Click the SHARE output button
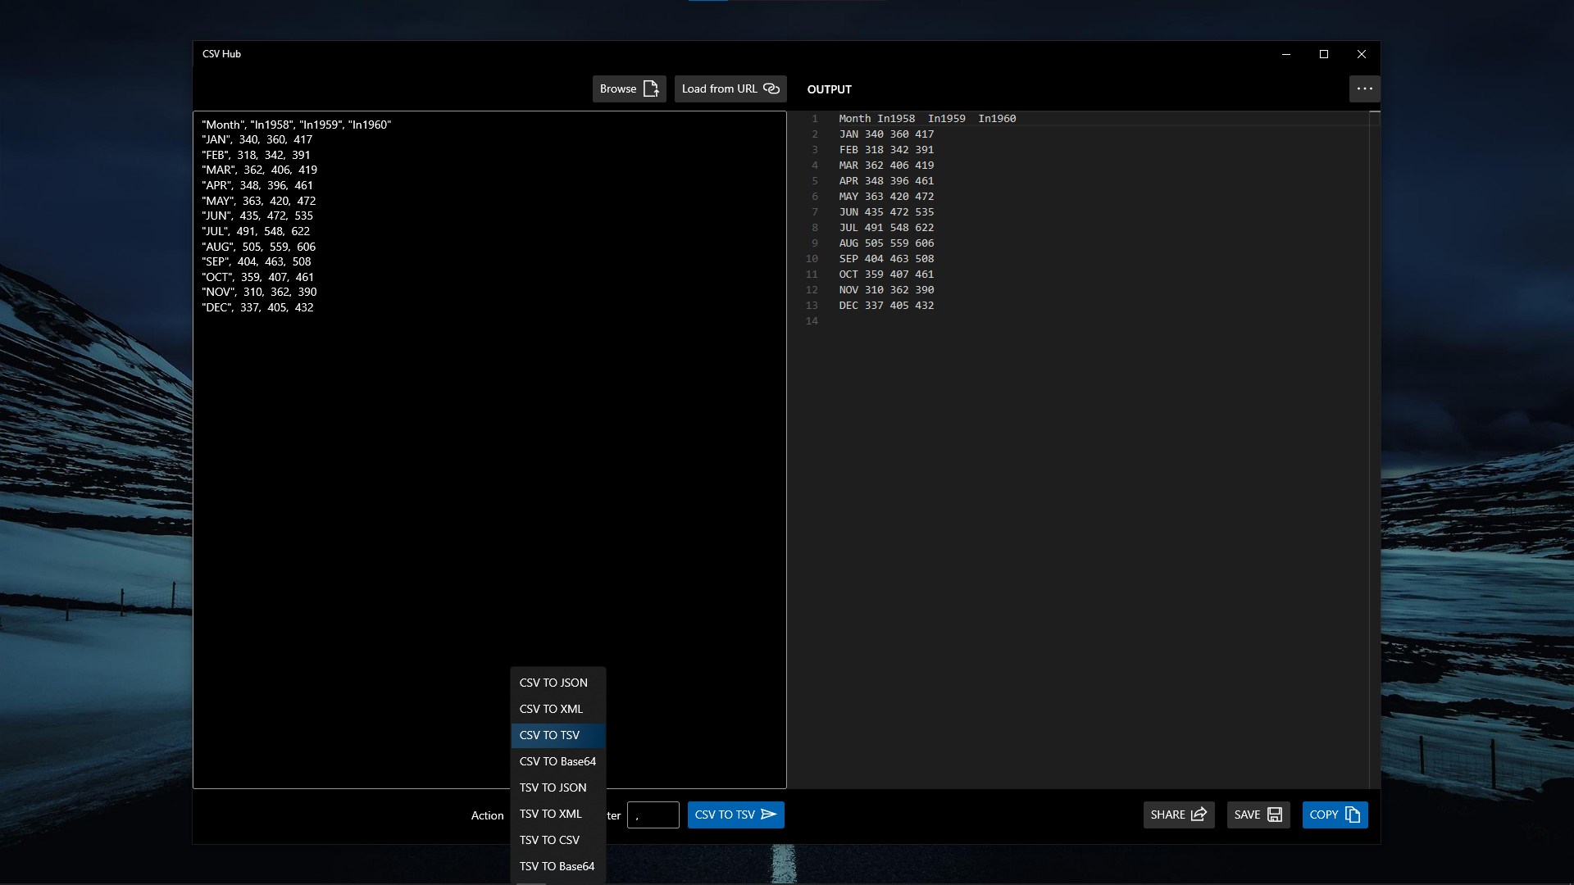This screenshot has height=885, width=1574. (1179, 815)
